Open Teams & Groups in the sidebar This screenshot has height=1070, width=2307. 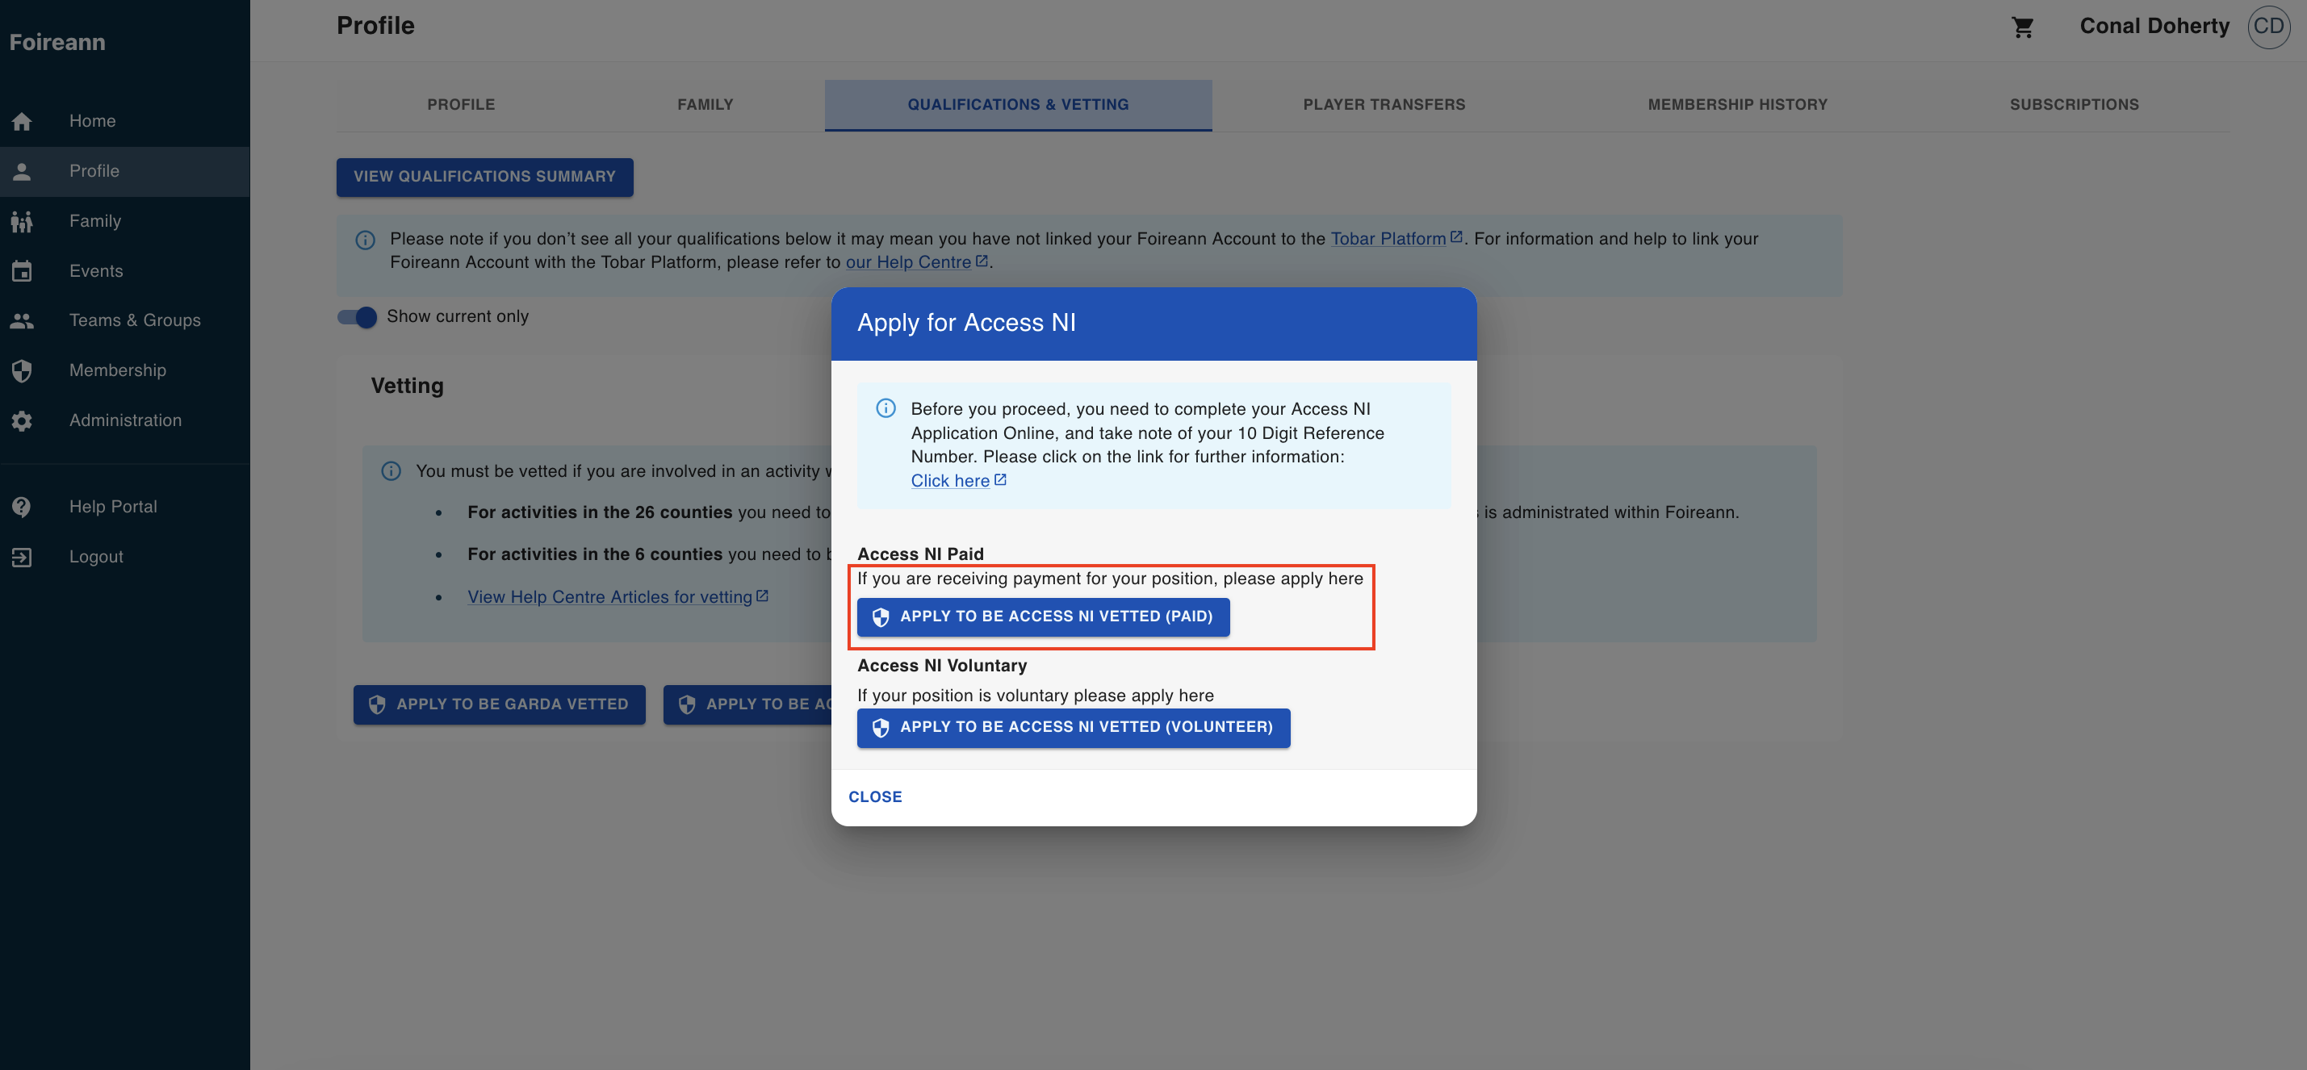124,320
